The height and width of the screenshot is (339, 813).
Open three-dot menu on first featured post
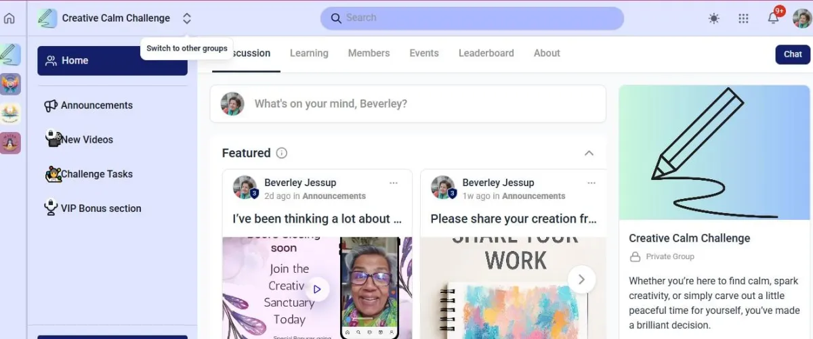394,183
